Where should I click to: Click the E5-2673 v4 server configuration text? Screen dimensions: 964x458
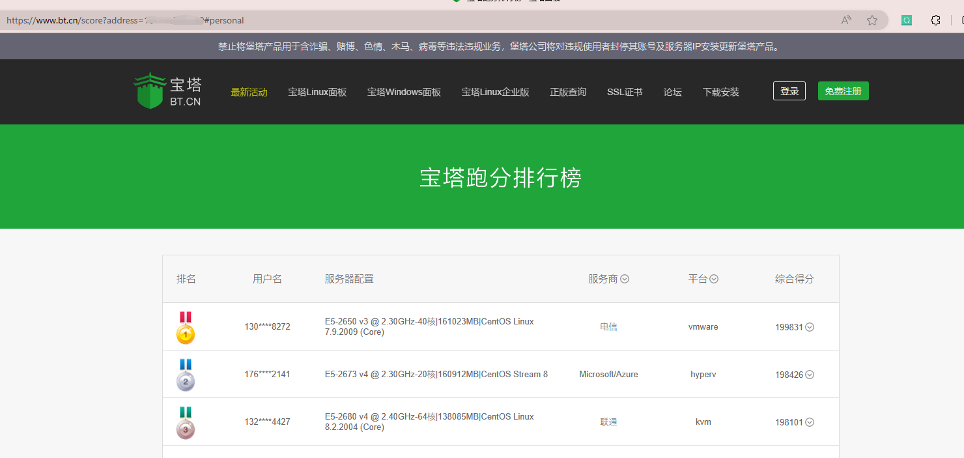coord(436,375)
